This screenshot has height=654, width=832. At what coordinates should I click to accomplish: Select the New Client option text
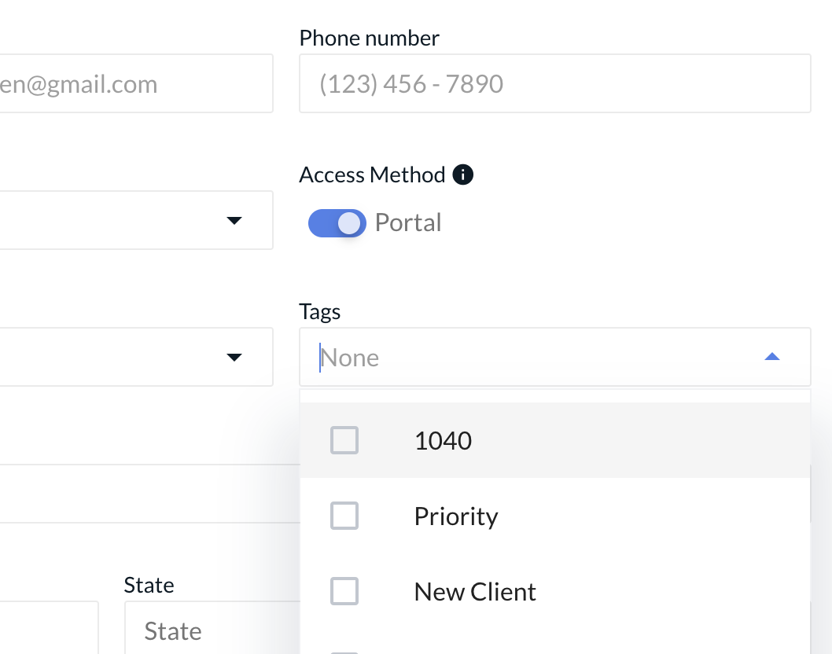pyautogui.click(x=475, y=592)
